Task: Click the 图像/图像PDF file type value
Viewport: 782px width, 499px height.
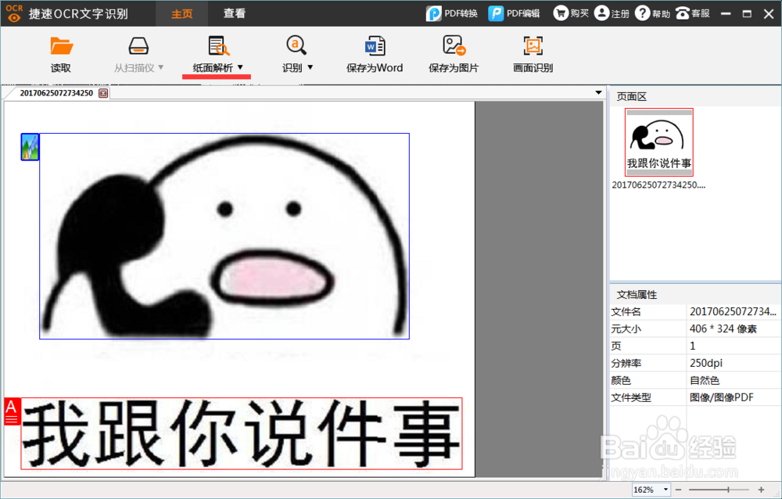Action: [722, 397]
